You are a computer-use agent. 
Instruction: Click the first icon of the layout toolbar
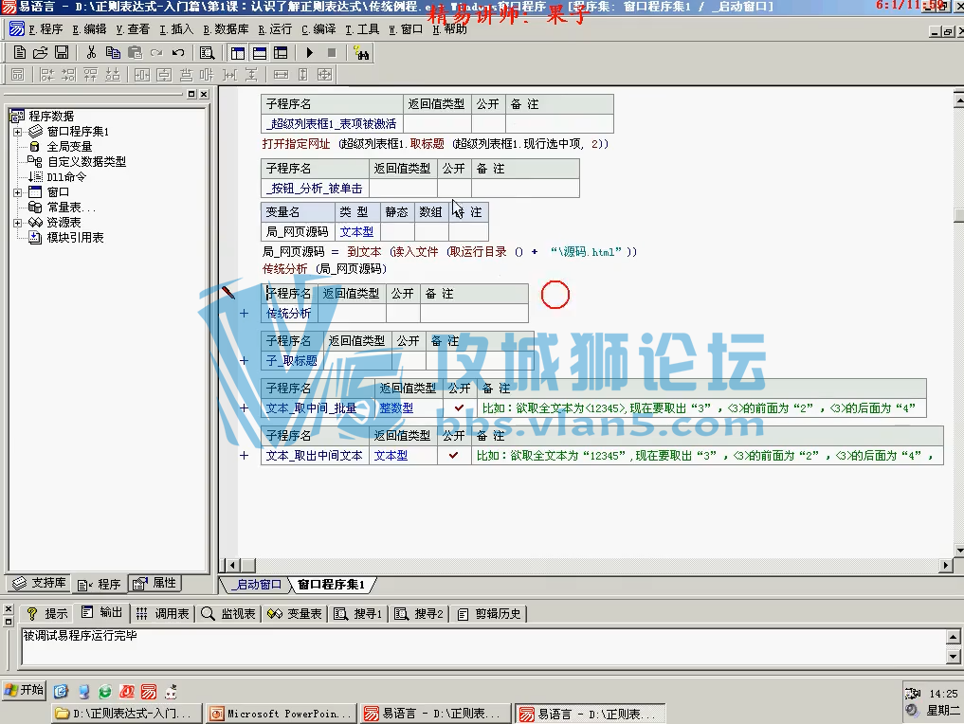click(x=18, y=75)
